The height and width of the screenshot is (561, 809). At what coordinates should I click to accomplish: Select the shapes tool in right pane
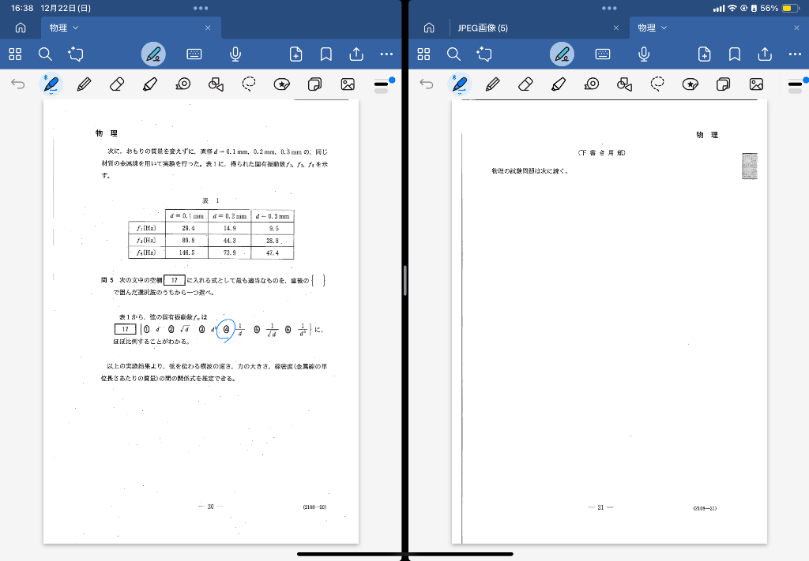[624, 84]
